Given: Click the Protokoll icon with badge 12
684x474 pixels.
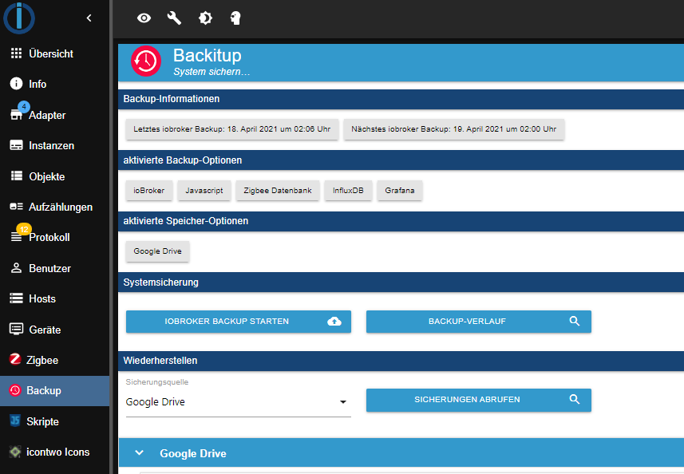Looking at the screenshot, I should [16, 237].
